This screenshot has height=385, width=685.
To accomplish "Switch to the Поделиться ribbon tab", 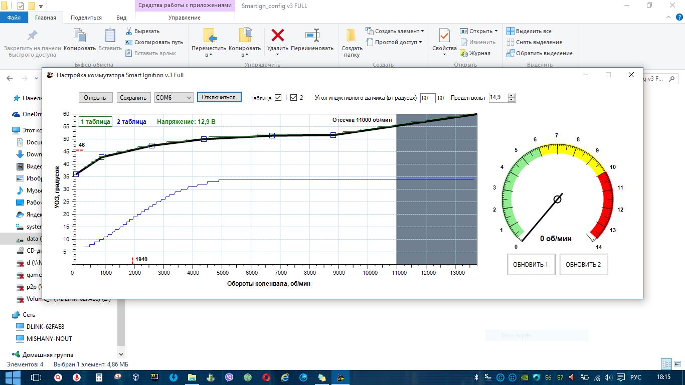I will click(x=86, y=18).
